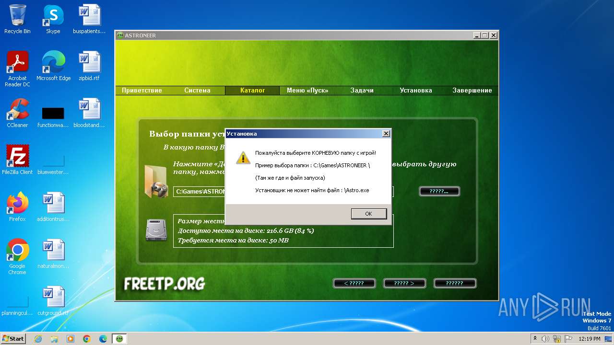This screenshot has height=345, width=614.
Task: Click the Action Center flag tray icon
Action: coord(569,339)
